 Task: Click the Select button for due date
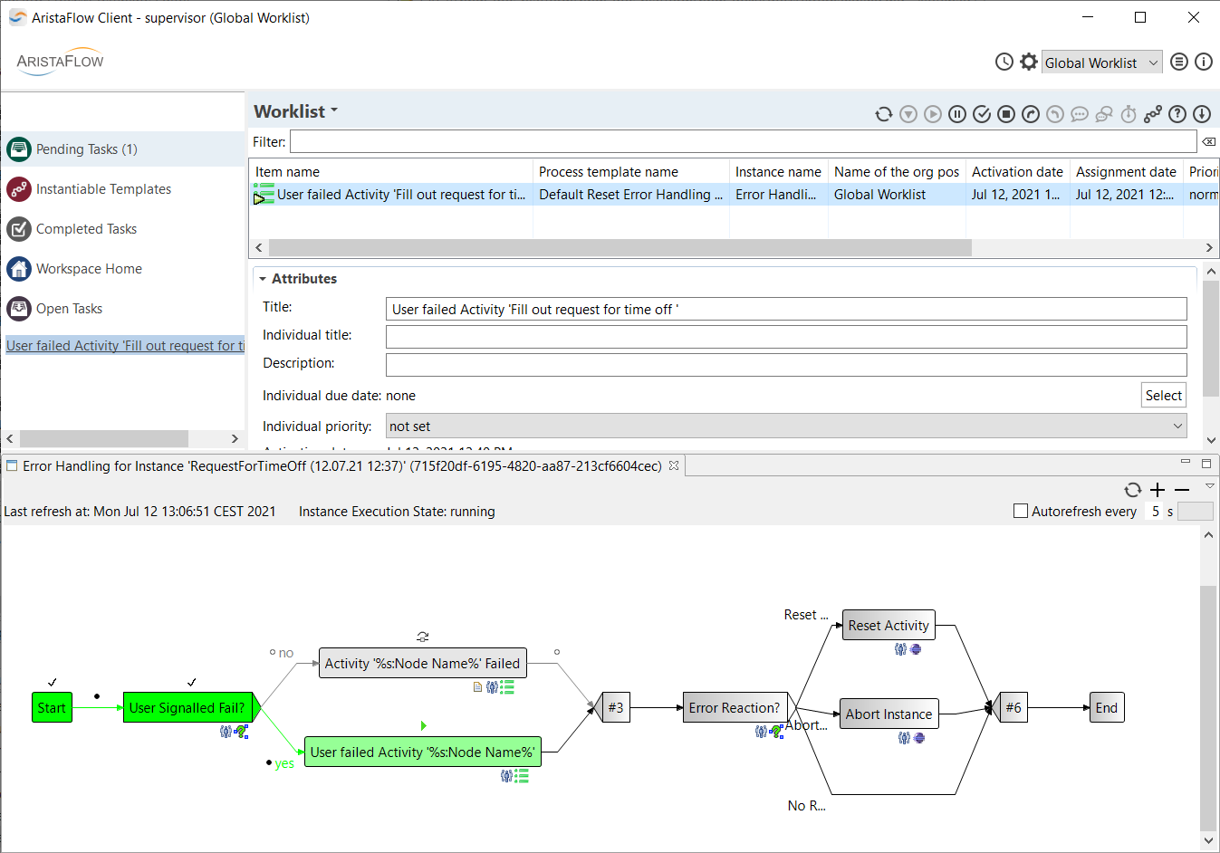click(1164, 395)
